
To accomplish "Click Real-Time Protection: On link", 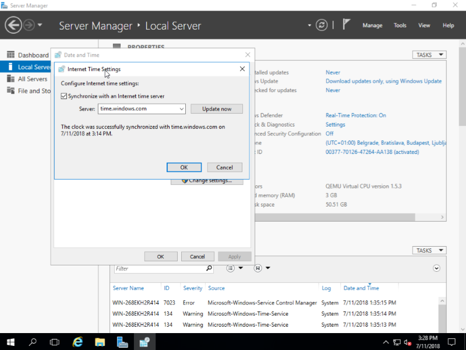I will [x=356, y=116].
